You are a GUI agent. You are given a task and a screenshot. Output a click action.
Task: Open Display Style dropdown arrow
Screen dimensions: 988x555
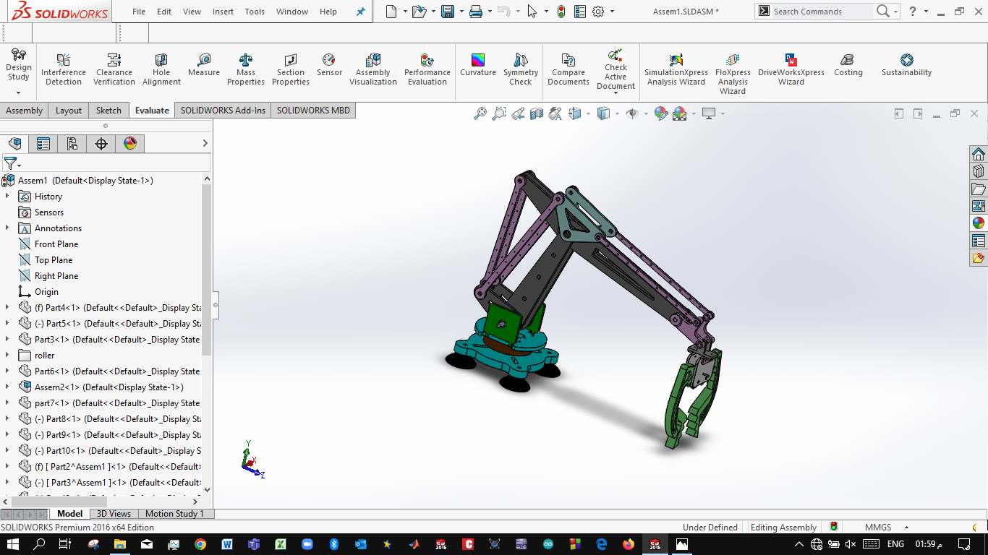[617, 113]
